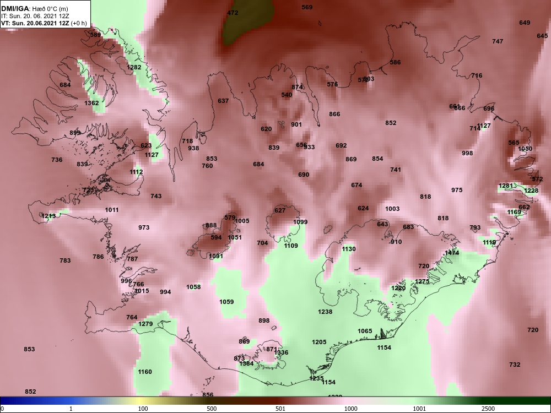Click the 569 value at the top
This screenshot has height=413, width=551.
[x=307, y=7]
